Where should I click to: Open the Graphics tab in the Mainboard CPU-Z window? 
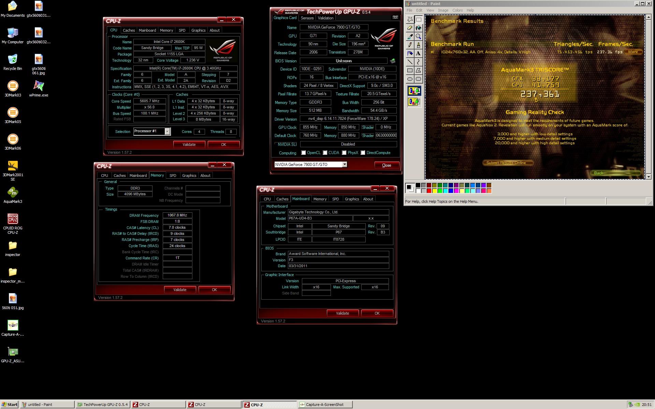pyautogui.click(x=352, y=199)
